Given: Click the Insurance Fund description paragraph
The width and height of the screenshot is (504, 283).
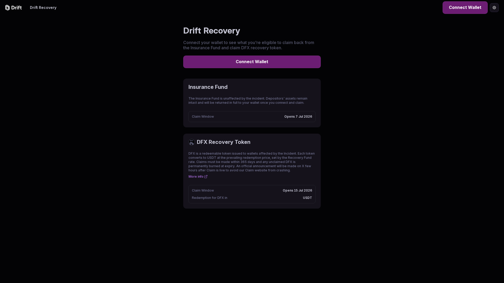Looking at the screenshot, I should 248,101.
